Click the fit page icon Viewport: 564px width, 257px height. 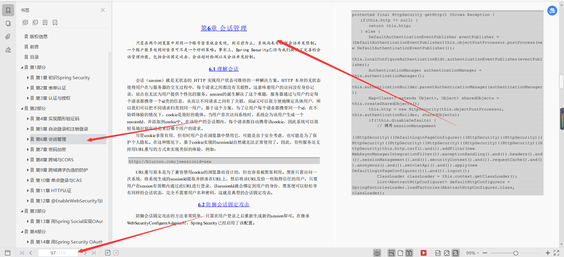coord(447,253)
